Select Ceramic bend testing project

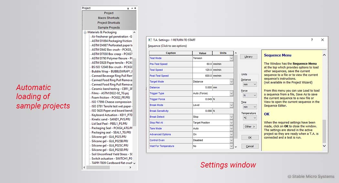click(x=111, y=89)
